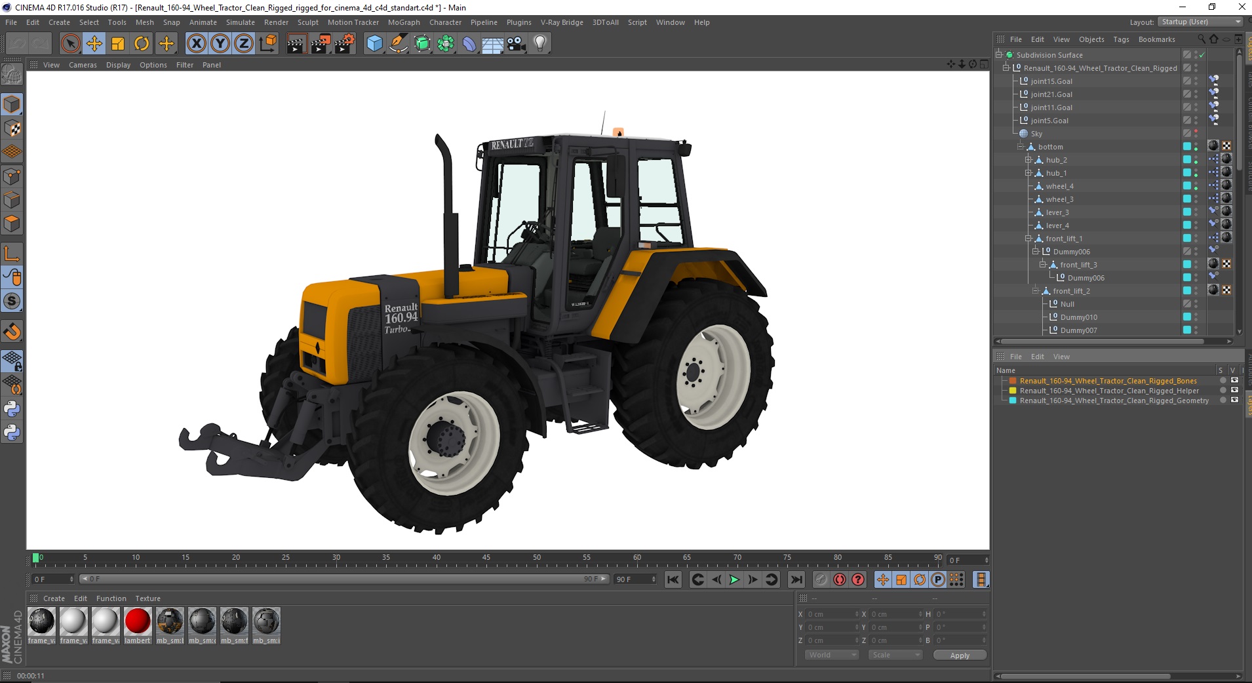The width and height of the screenshot is (1252, 683).
Task: Open the render settings icon
Action: (x=345, y=44)
